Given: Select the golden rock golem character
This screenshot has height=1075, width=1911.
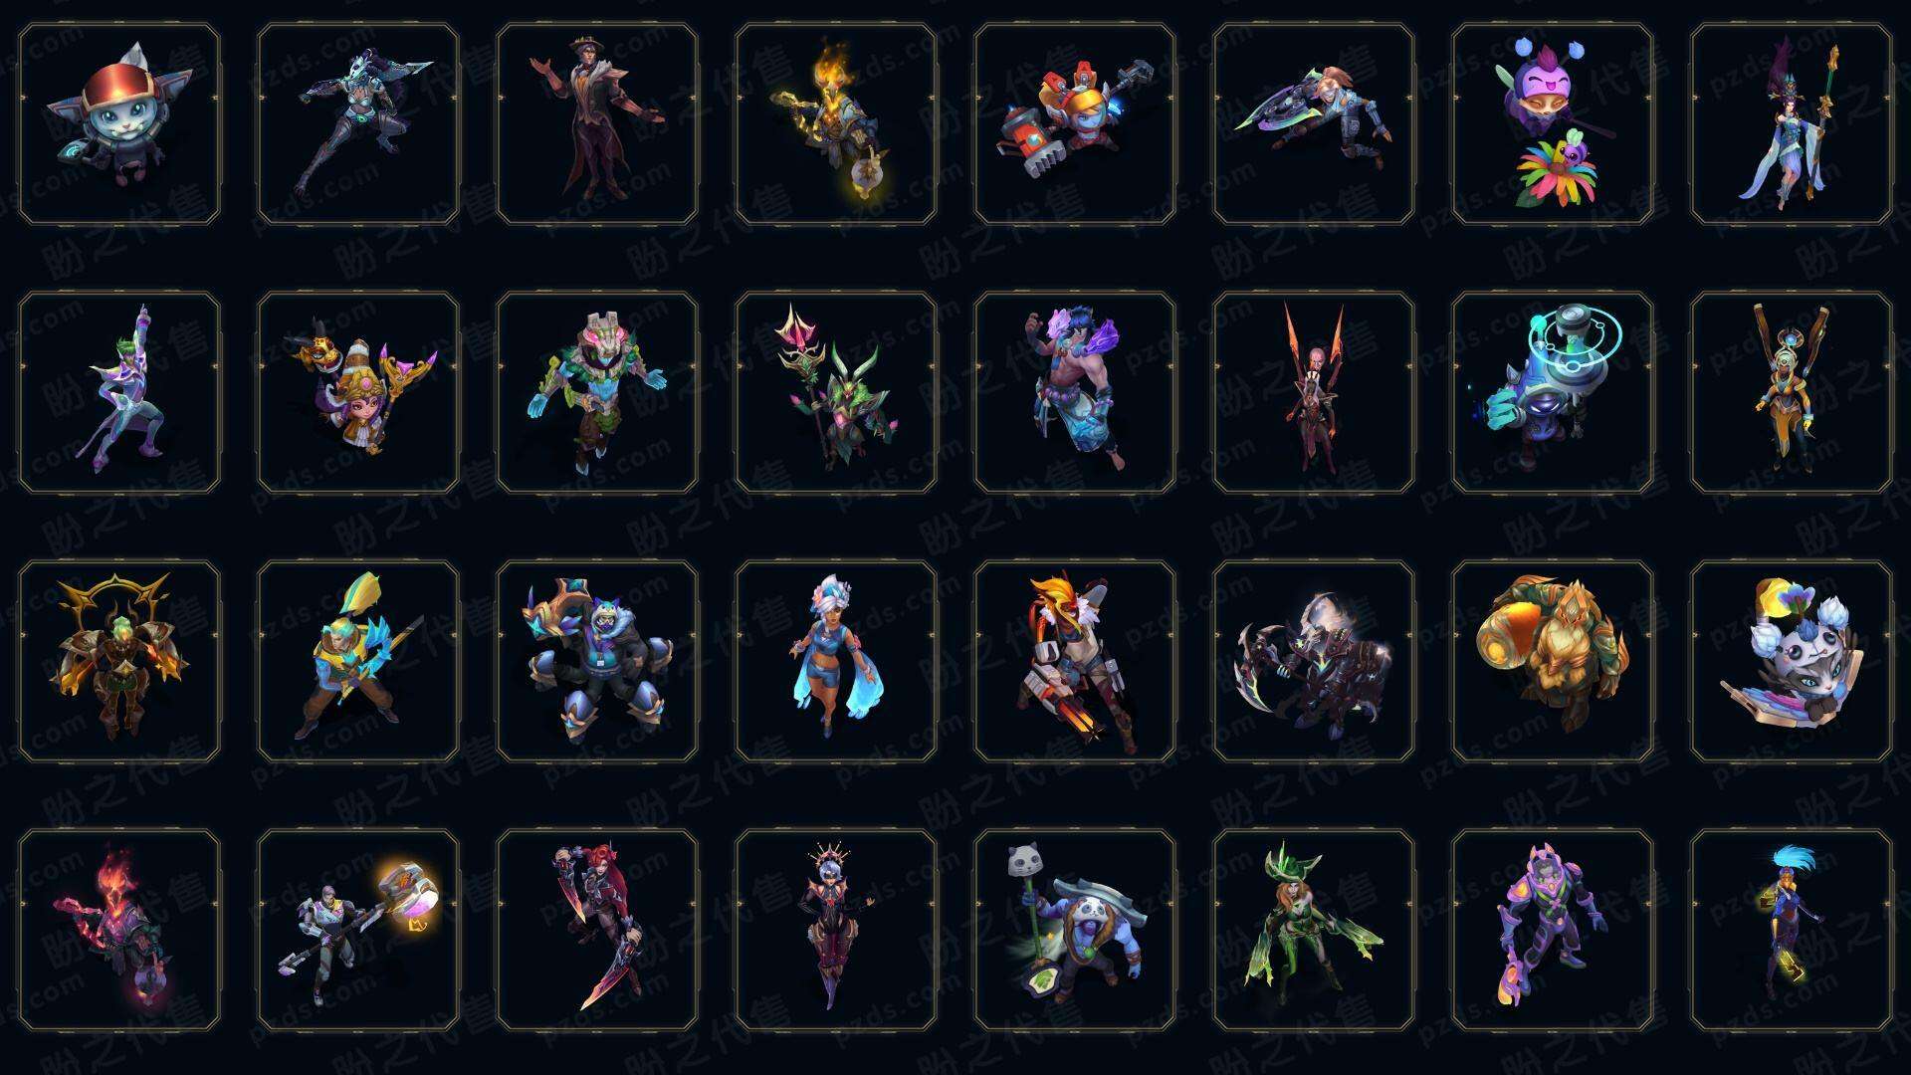Looking at the screenshot, I should [x=1553, y=661].
